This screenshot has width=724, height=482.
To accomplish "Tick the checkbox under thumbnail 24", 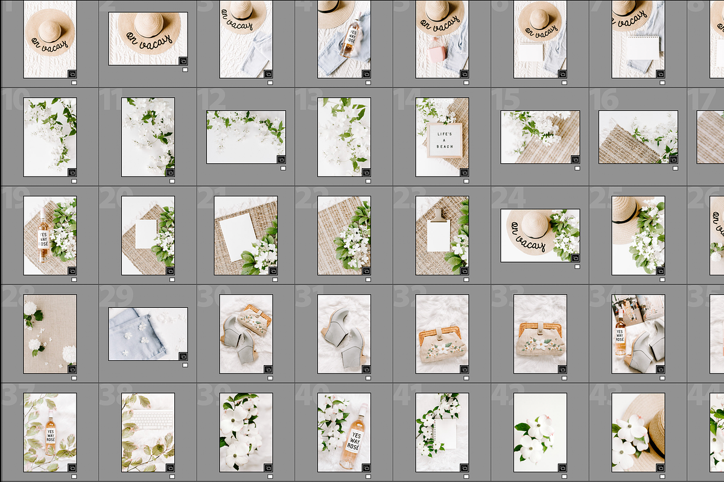I will click(577, 266).
